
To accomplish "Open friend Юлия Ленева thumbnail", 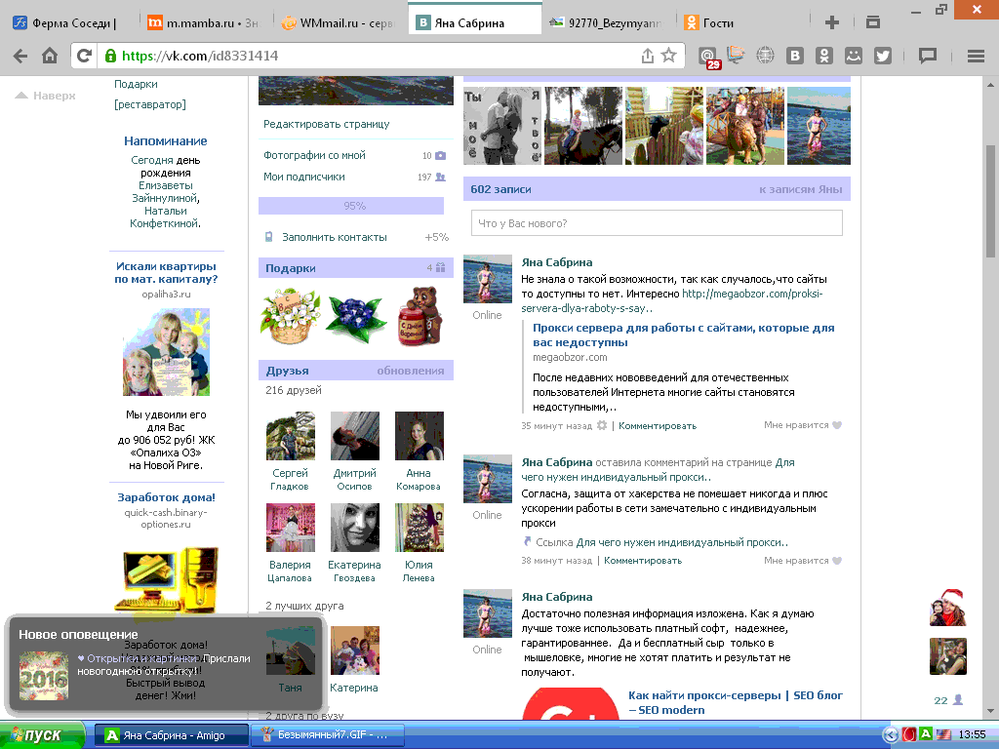I will [420, 528].
